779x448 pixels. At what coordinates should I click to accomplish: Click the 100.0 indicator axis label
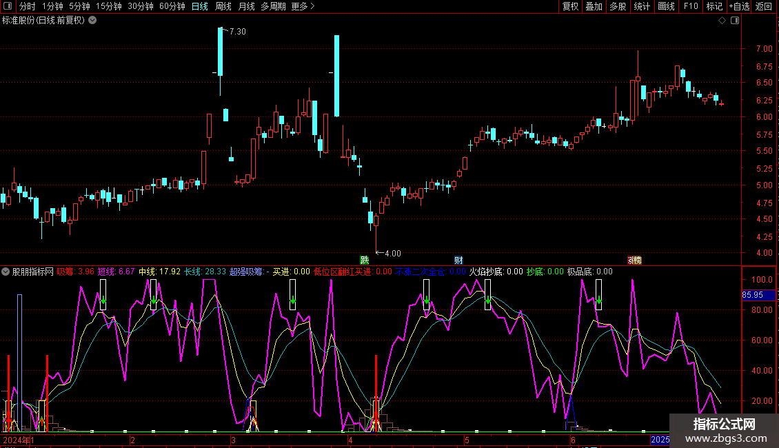coord(762,280)
